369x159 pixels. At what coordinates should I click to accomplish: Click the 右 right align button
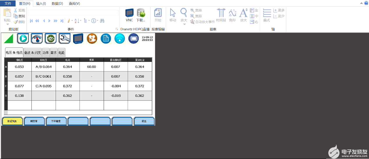(x=254, y=22)
